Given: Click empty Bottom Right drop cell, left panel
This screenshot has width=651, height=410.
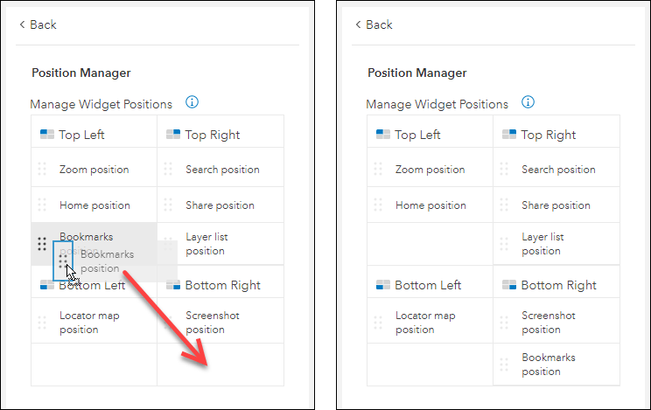Looking at the screenshot, I should click(x=220, y=364).
